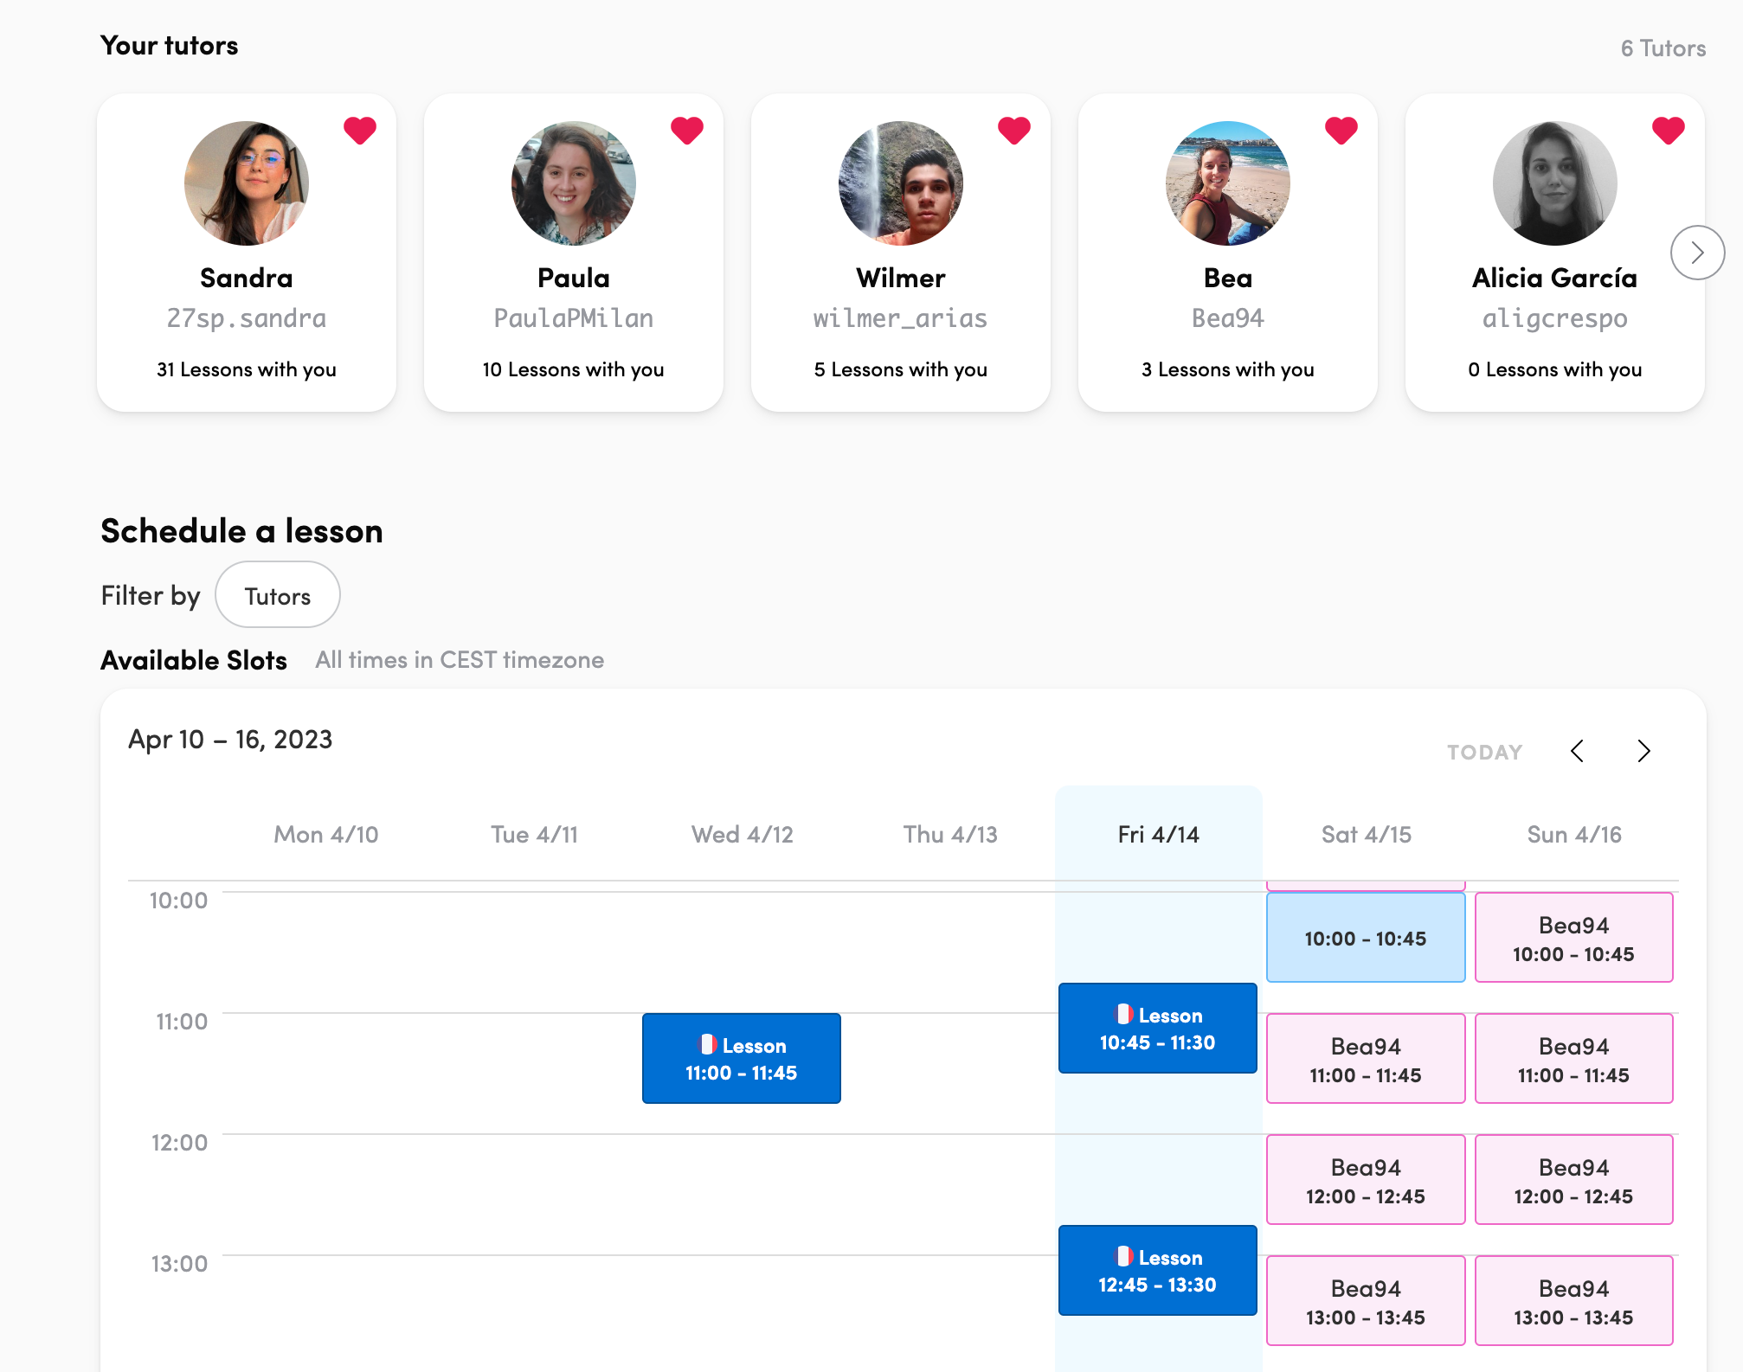
Task: Click Alicia García's heart icon
Action: (x=1669, y=131)
